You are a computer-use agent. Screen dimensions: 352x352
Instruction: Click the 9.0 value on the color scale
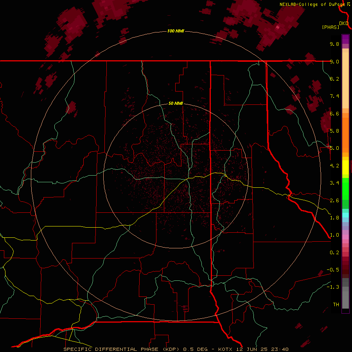pos(334,61)
